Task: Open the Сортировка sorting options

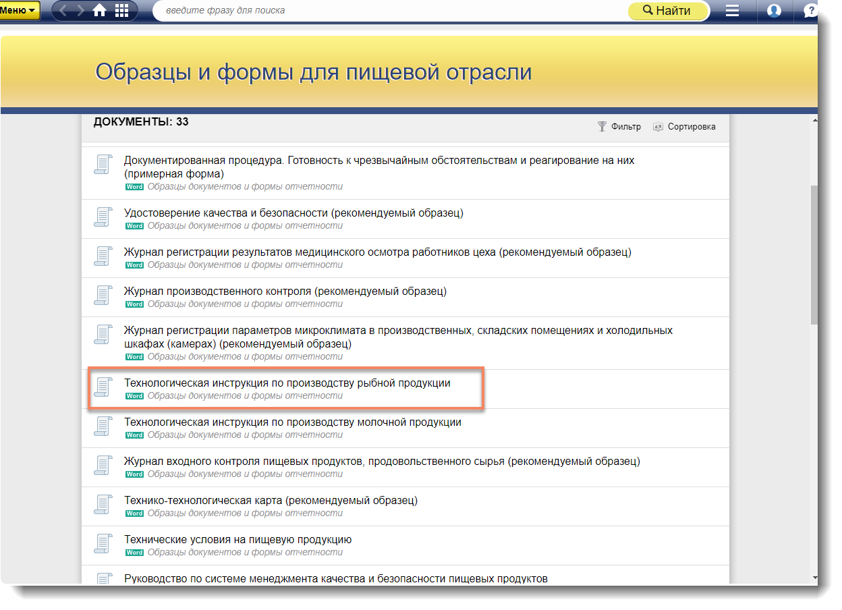Action: coord(684,127)
